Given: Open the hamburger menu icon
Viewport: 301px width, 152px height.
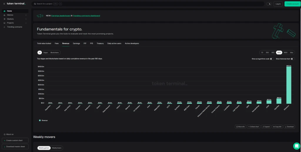Looking at the screenshot, I should (4, 4).
